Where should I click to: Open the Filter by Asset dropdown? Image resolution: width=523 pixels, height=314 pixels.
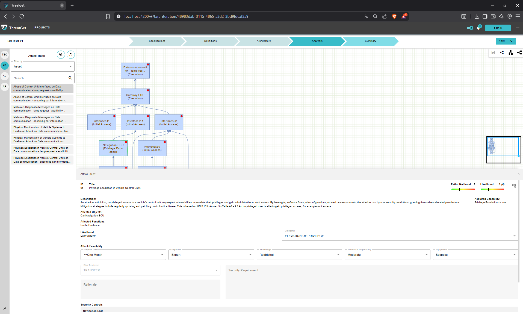click(x=43, y=66)
